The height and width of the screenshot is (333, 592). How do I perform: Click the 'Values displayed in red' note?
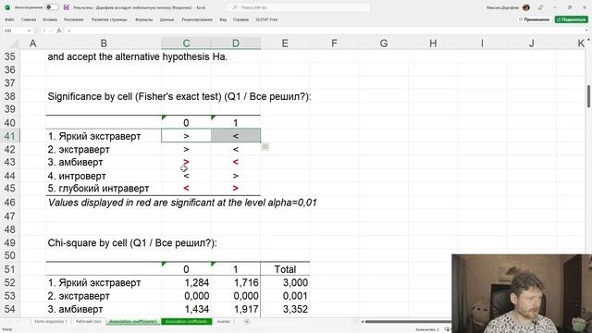(182, 203)
